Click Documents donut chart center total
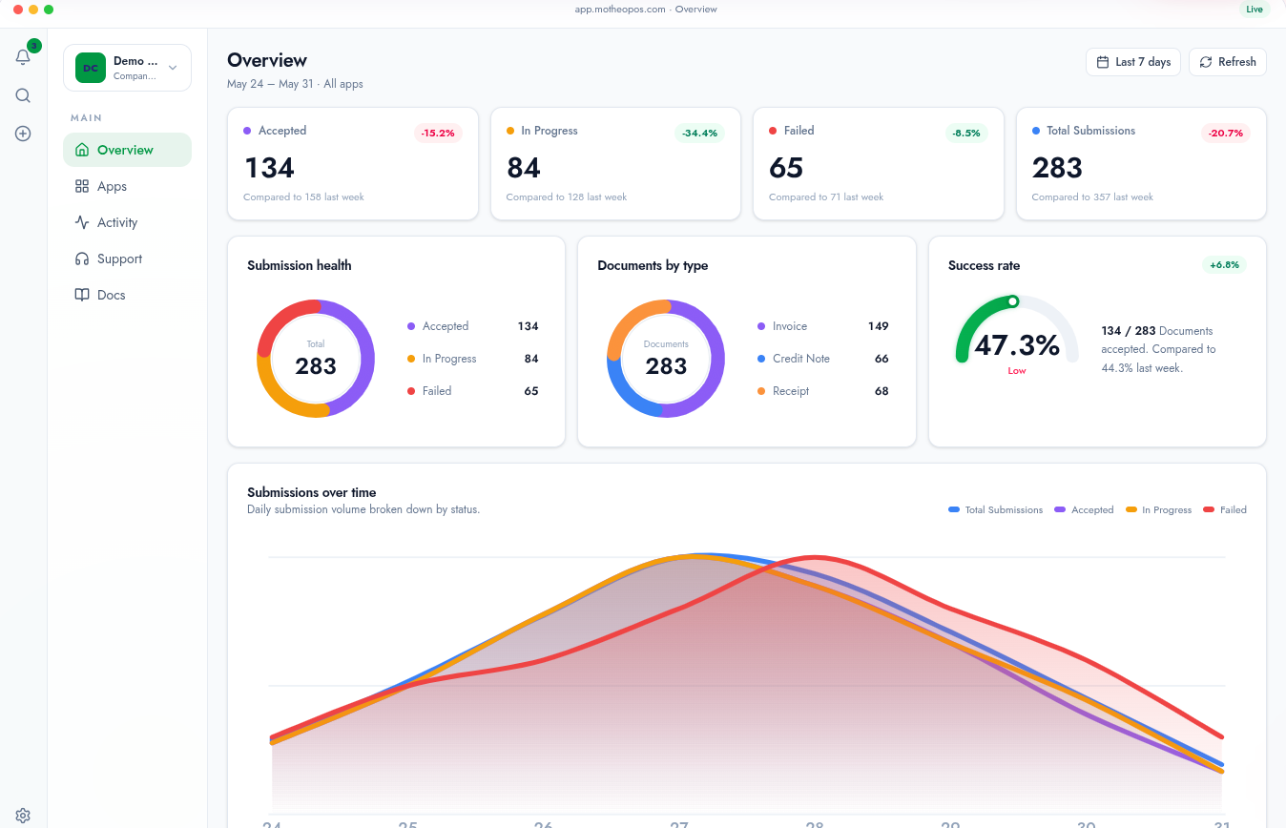This screenshot has height=828, width=1286. pyautogui.click(x=666, y=366)
